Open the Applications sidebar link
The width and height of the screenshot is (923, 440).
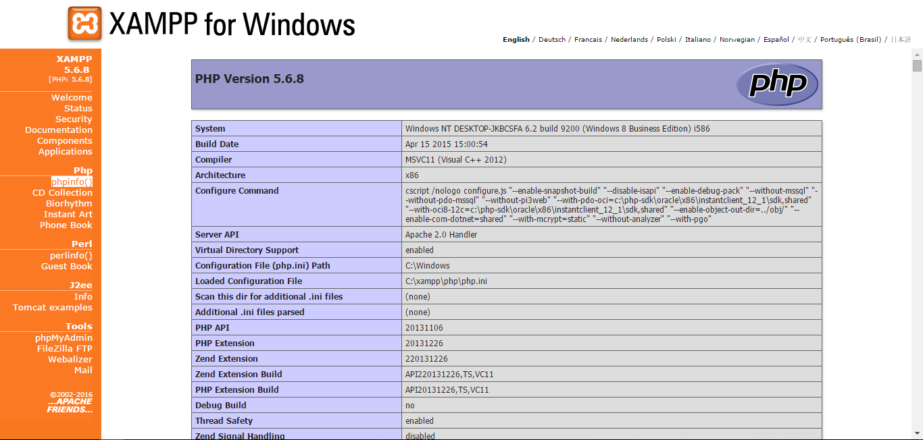click(66, 152)
